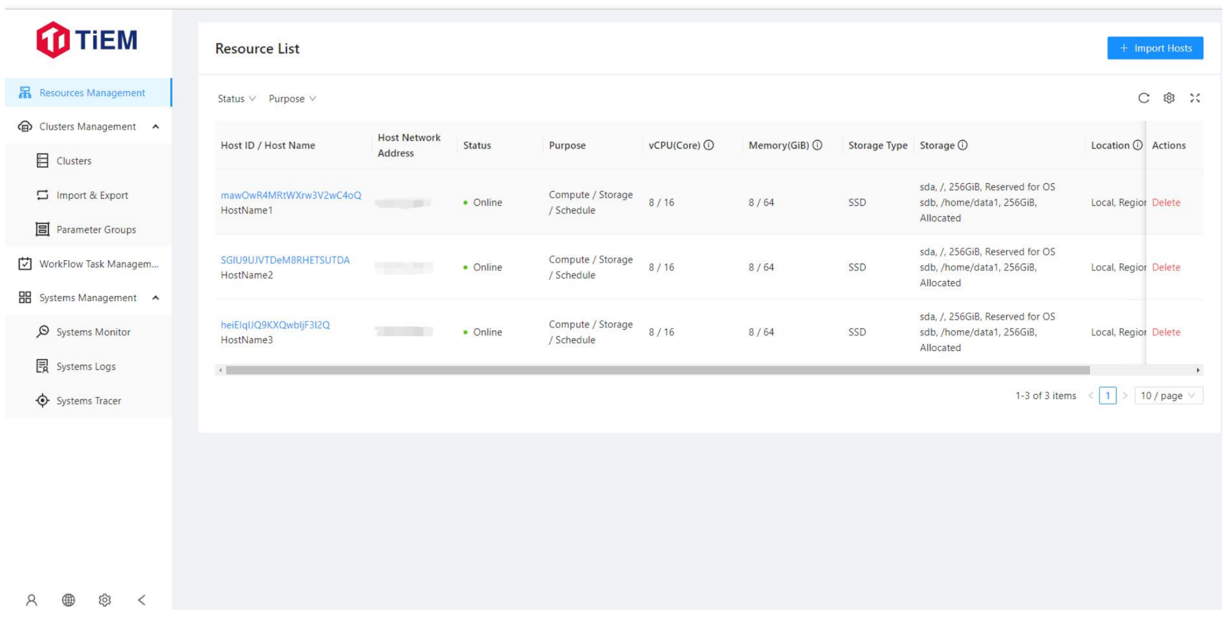The width and height of the screenshot is (1224, 621).
Task: Go to page 1
Action: 1107,395
